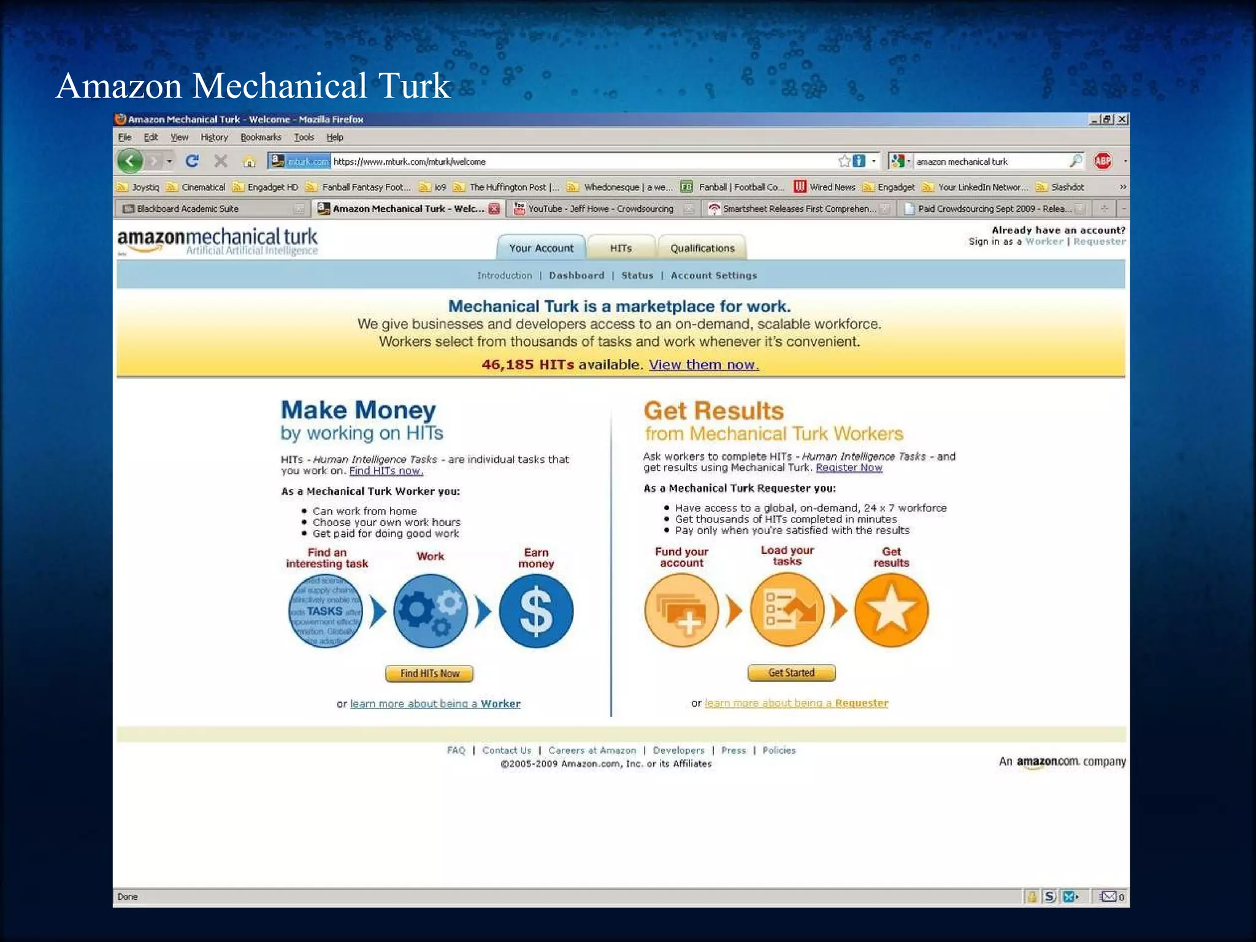The image size is (1256, 942).
Task: Click the Load your tasks icon
Action: click(x=787, y=610)
